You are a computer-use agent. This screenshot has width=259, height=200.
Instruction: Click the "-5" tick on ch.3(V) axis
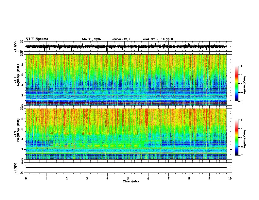click(22, 173)
